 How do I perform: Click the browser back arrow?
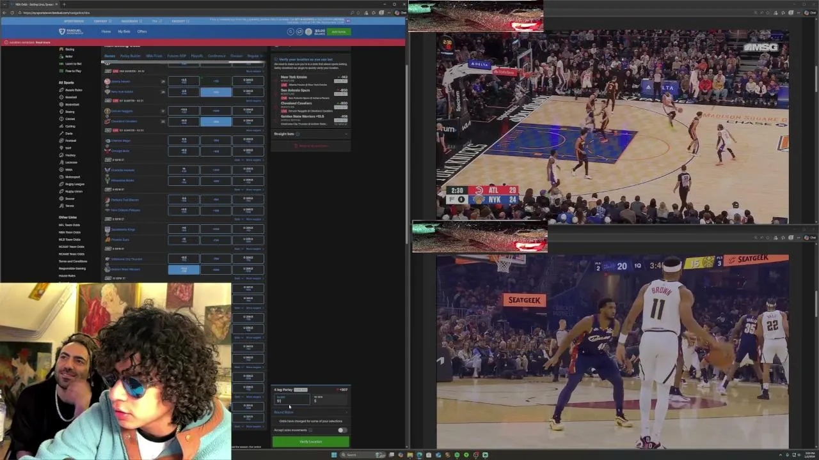tap(4, 13)
